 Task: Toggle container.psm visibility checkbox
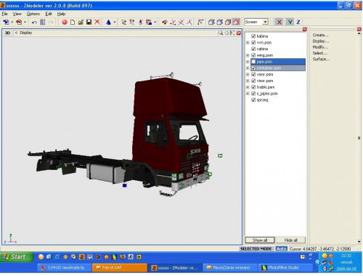[253, 68]
